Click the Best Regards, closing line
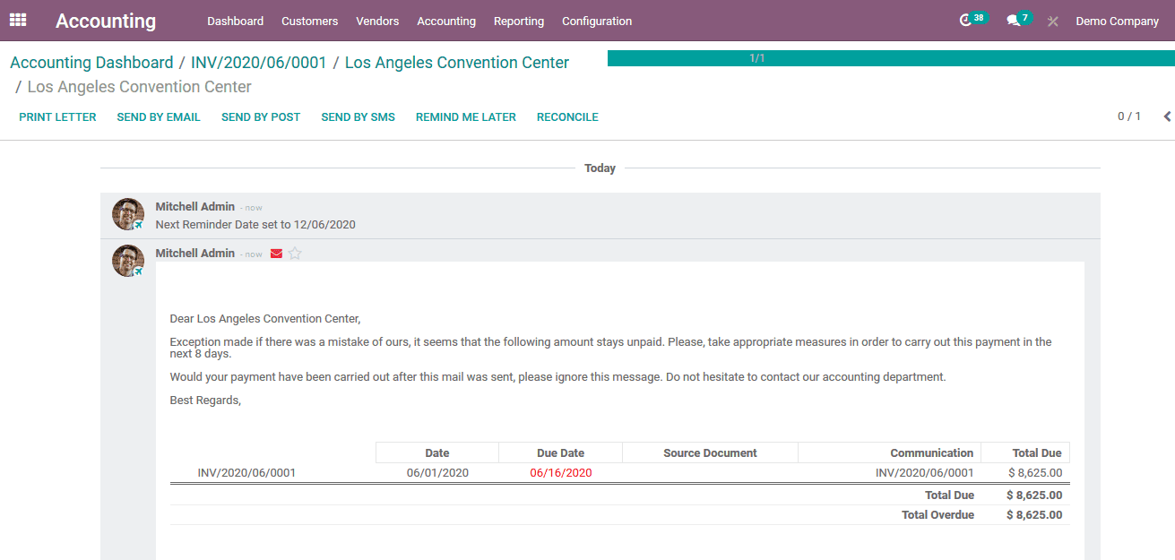This screenshot has height=560, width=1175. point(205,401)
